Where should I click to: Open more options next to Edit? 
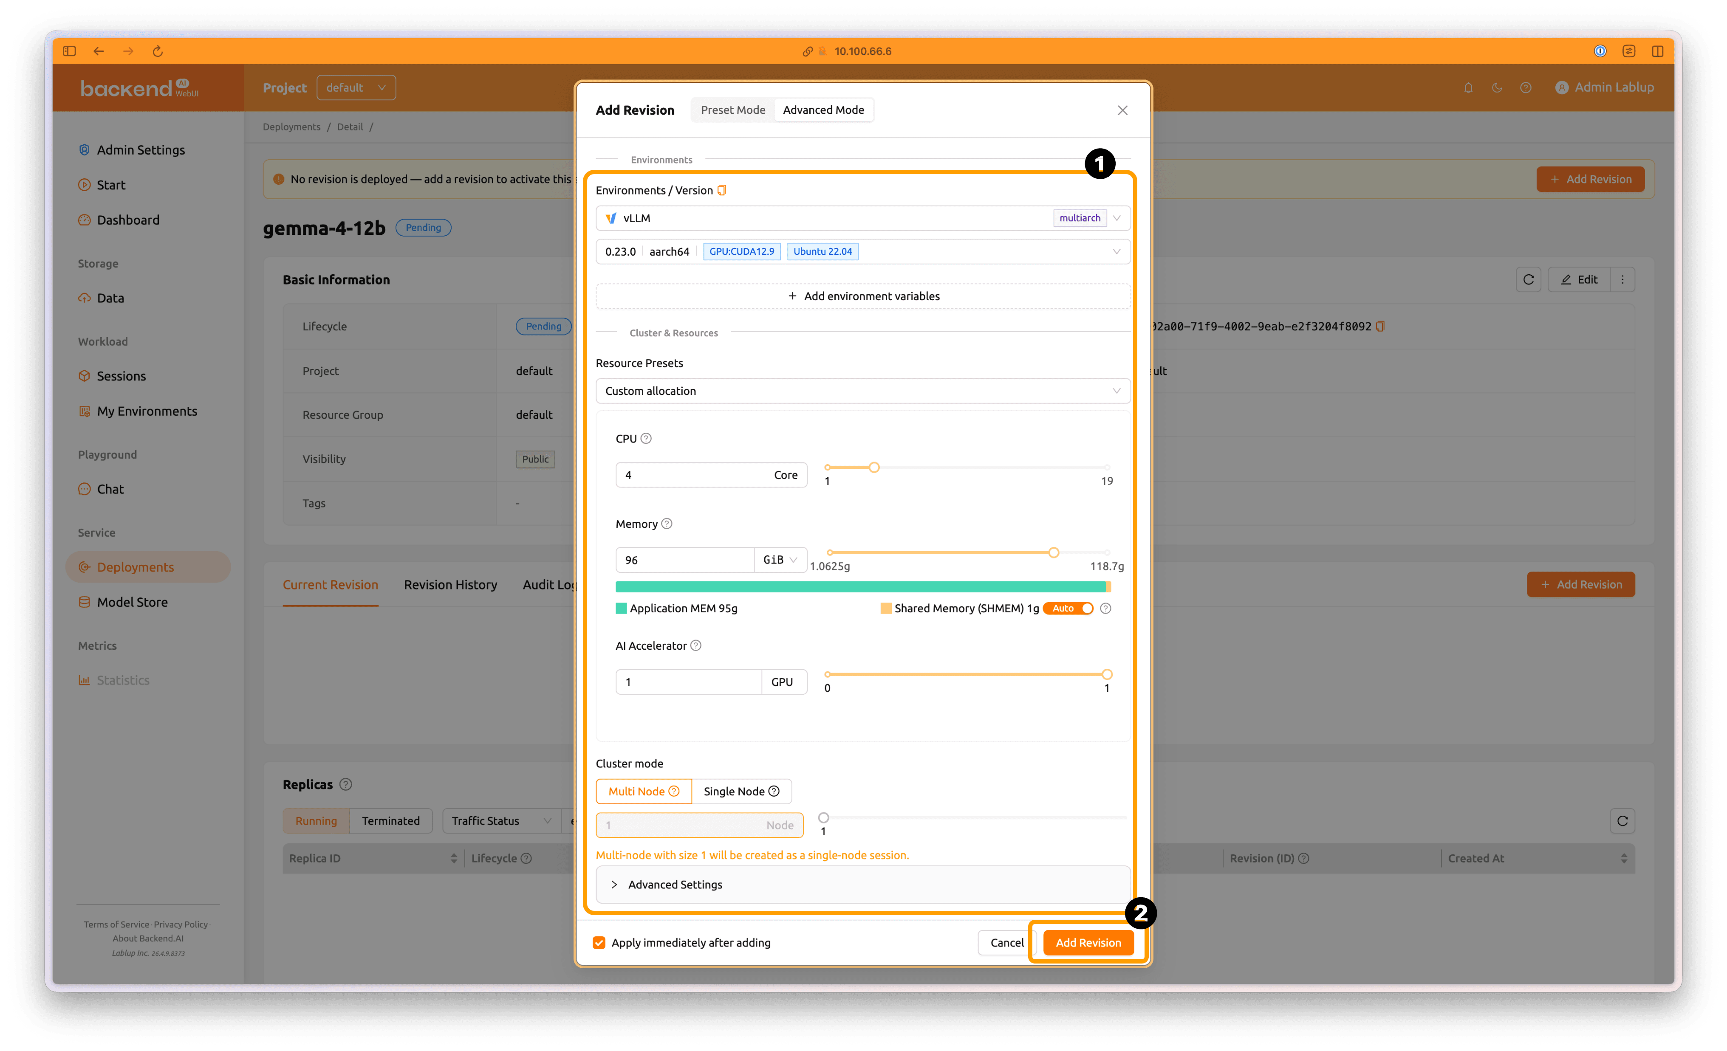[1622, 279]
